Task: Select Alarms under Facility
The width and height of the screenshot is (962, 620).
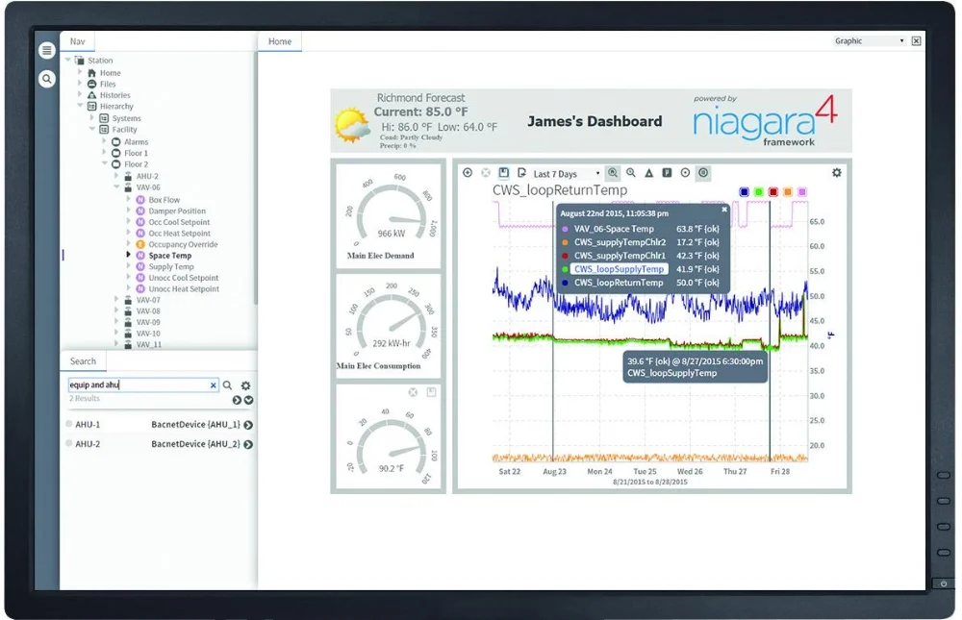Action: coord(137,141)
